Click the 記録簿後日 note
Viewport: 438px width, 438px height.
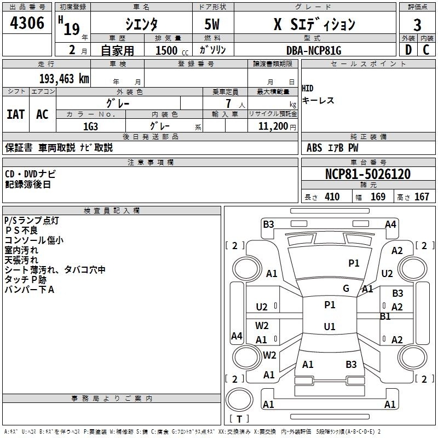(x=28, y=185)
